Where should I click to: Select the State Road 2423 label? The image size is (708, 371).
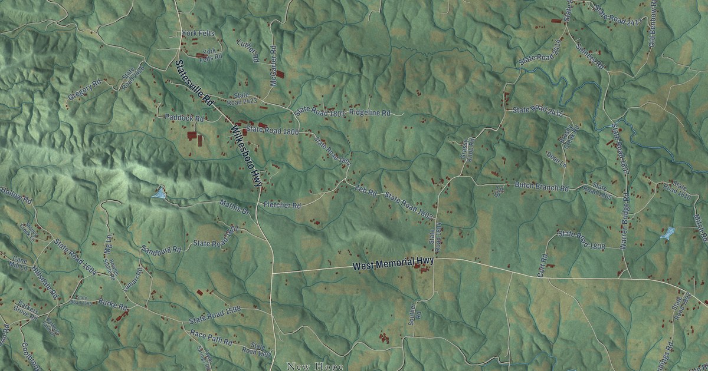241,98
